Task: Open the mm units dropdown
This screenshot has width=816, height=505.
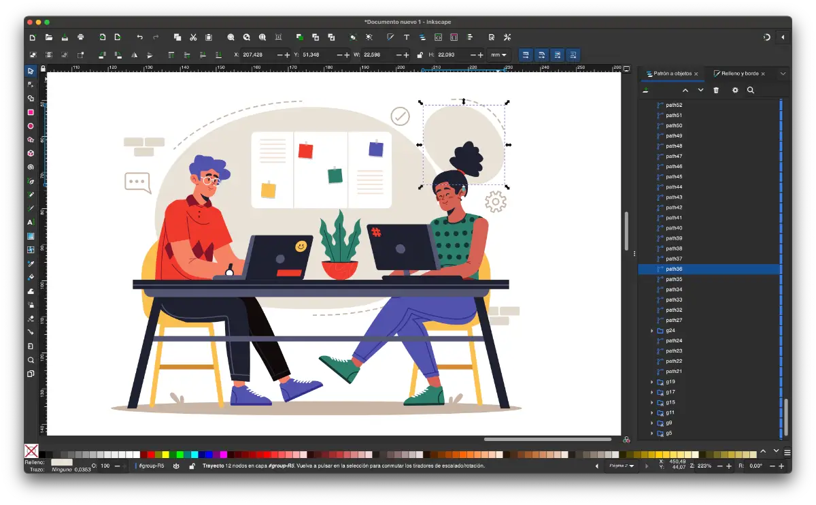Action: pos(498,54)
